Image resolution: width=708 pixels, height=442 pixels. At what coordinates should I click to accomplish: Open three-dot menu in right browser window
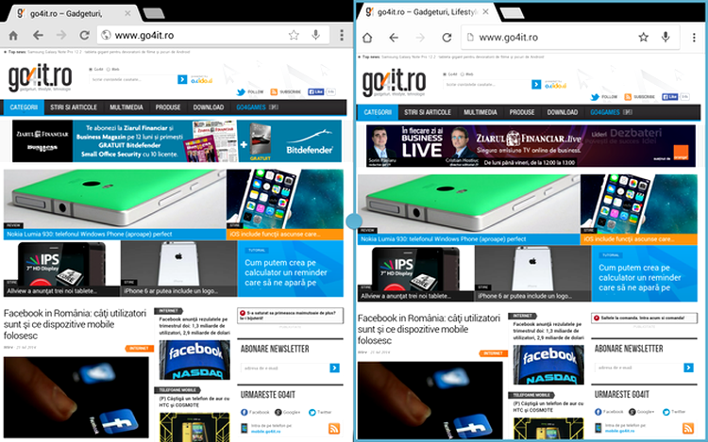(x=694, y=38)
